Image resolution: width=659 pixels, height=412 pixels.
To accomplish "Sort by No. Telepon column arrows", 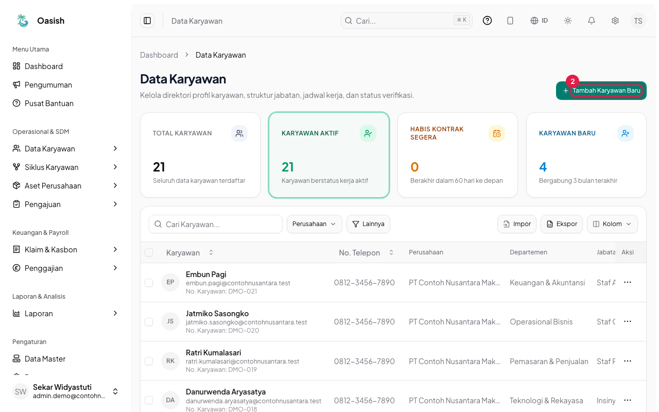I will pyautogui.click(x=391, y=252).
